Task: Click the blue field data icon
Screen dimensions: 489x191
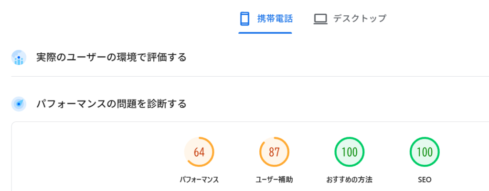Action: click(19, 58)
